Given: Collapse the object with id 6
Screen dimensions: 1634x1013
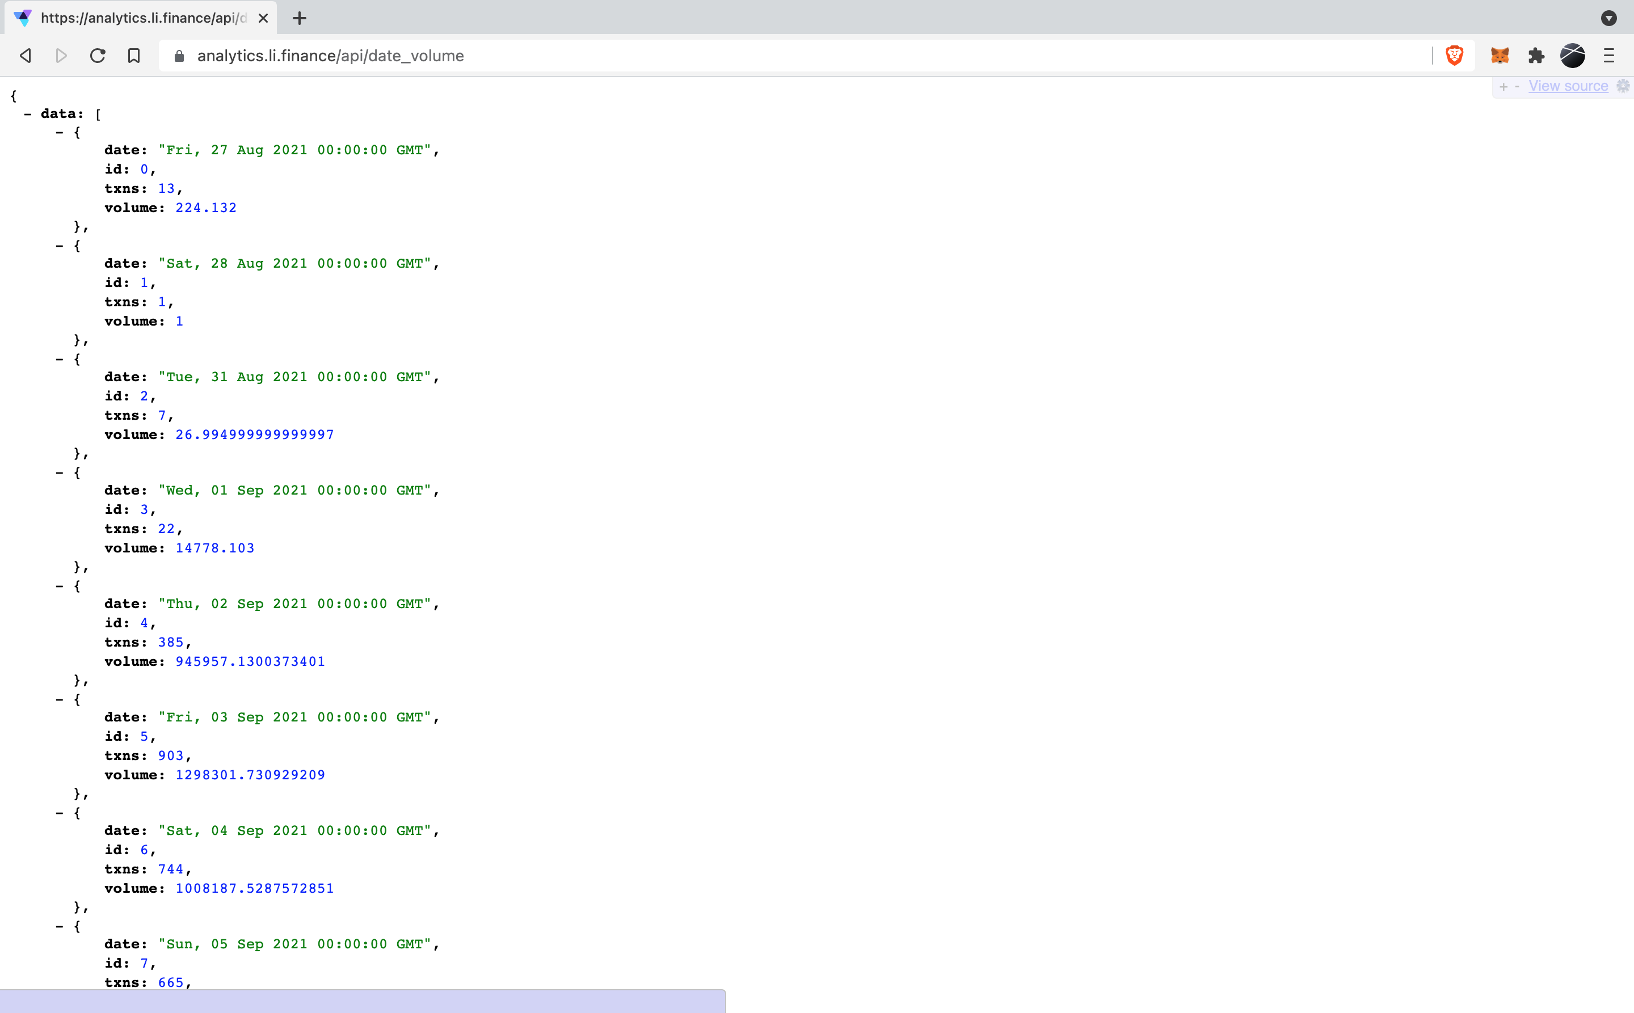Looking at the screenshot, I should click(x=60, y=813).
